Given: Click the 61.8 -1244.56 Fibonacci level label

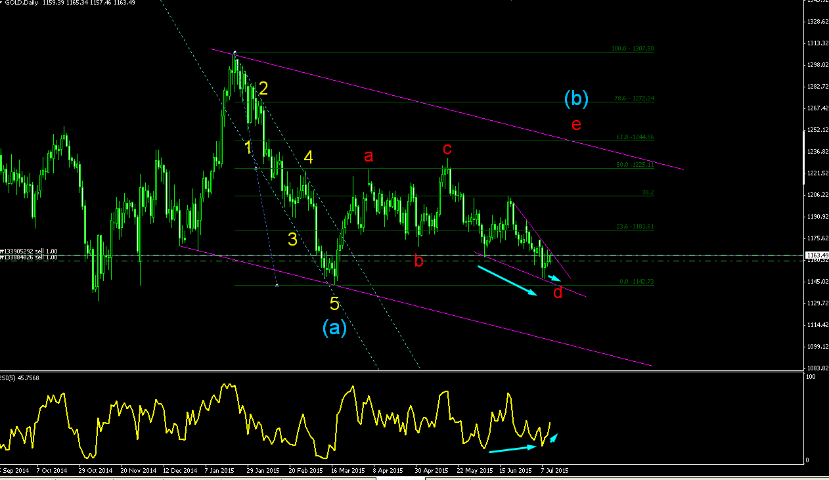Looking at the screenshot, I should point(634,137).
